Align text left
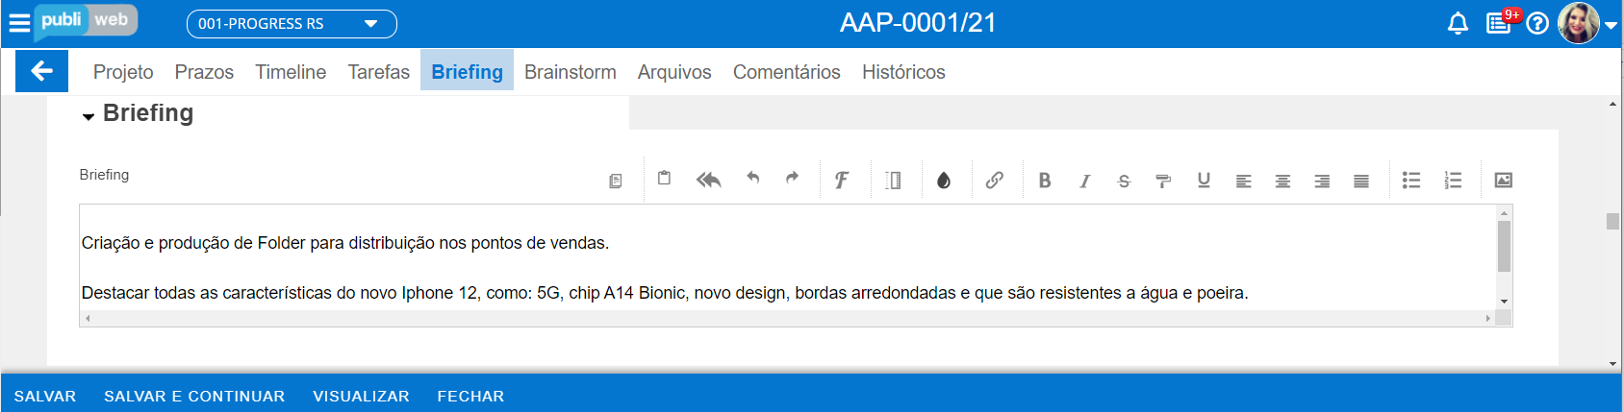This screenshot has width=1624, height=412. coord(1243,181)
